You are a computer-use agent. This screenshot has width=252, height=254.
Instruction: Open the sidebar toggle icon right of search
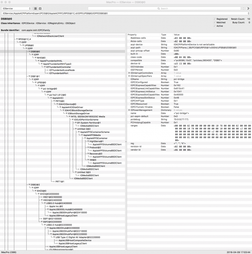tap(248, 8)
